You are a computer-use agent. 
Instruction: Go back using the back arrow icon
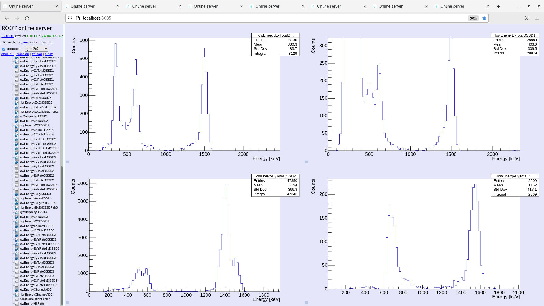[7, 18]
